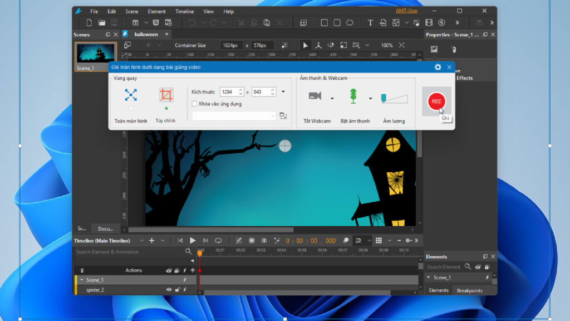Click the green microphone icon
The image size is (570, 321).
click(x=353, y=96)
